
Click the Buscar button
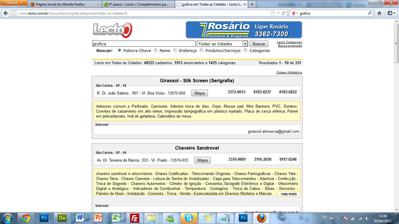click(259, 44)
